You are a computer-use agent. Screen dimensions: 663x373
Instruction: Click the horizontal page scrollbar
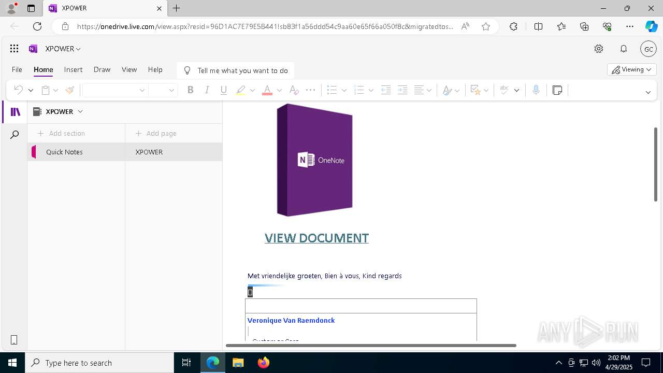pyautogui.click(x=371, y=345)
